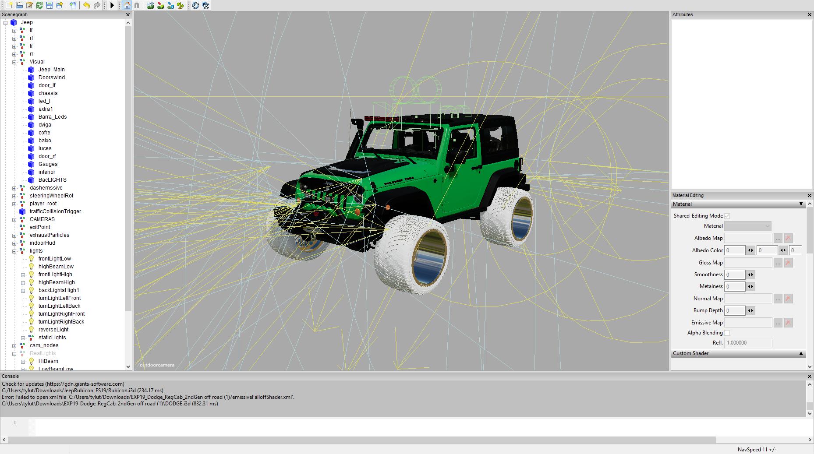Click the New scene toolbar icon
Viewport: 814px width, 454px height.
click(8, 5)
